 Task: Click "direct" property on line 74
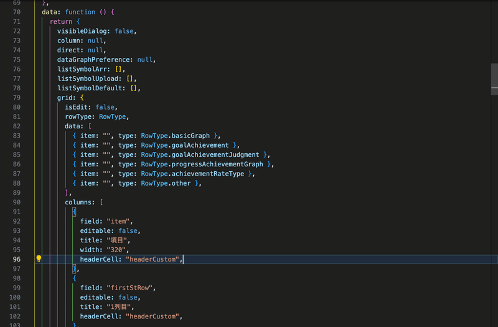68,50
